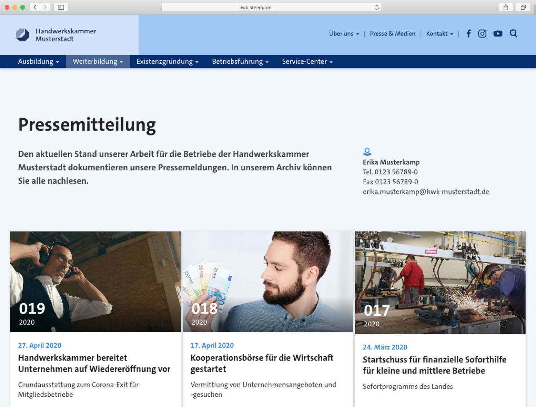
Task: Click erika.musterkamp email address
Action: point(426,192)
